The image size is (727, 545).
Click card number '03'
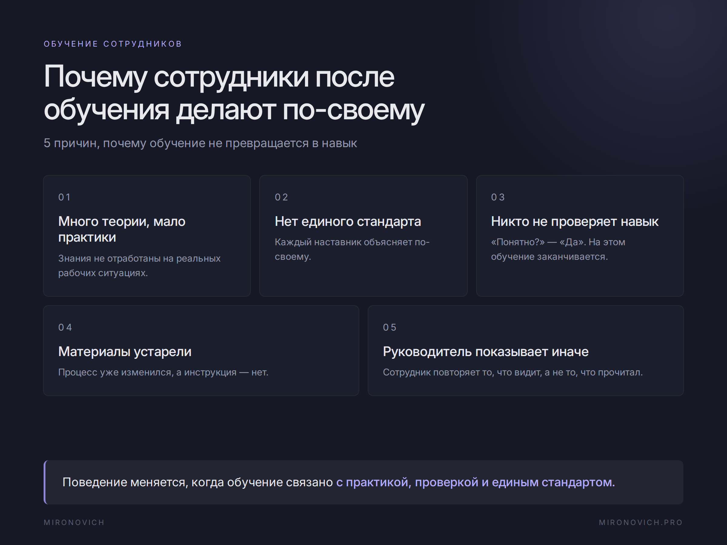[x=498, y=197]
